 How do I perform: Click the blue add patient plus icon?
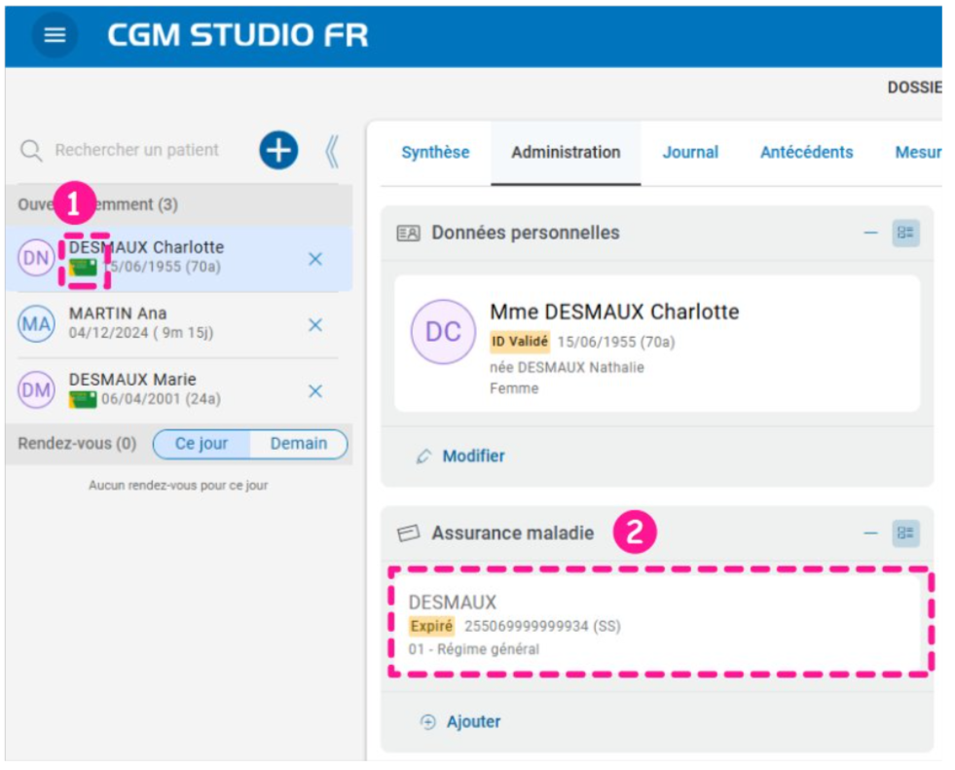[x=278, y=150]
